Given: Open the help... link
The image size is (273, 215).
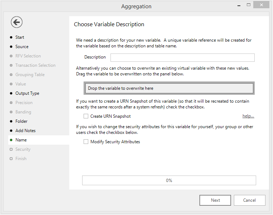Looking at the screenshot, I should (248, 116).
